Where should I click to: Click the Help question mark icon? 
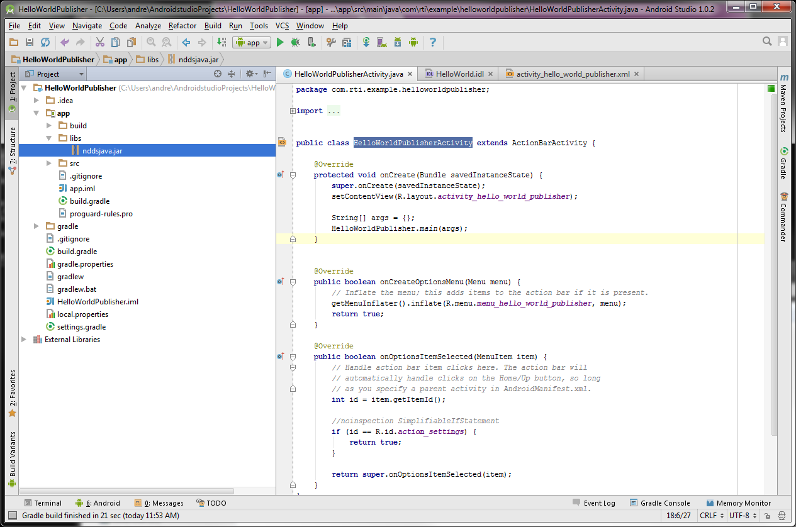click(433, 42)
